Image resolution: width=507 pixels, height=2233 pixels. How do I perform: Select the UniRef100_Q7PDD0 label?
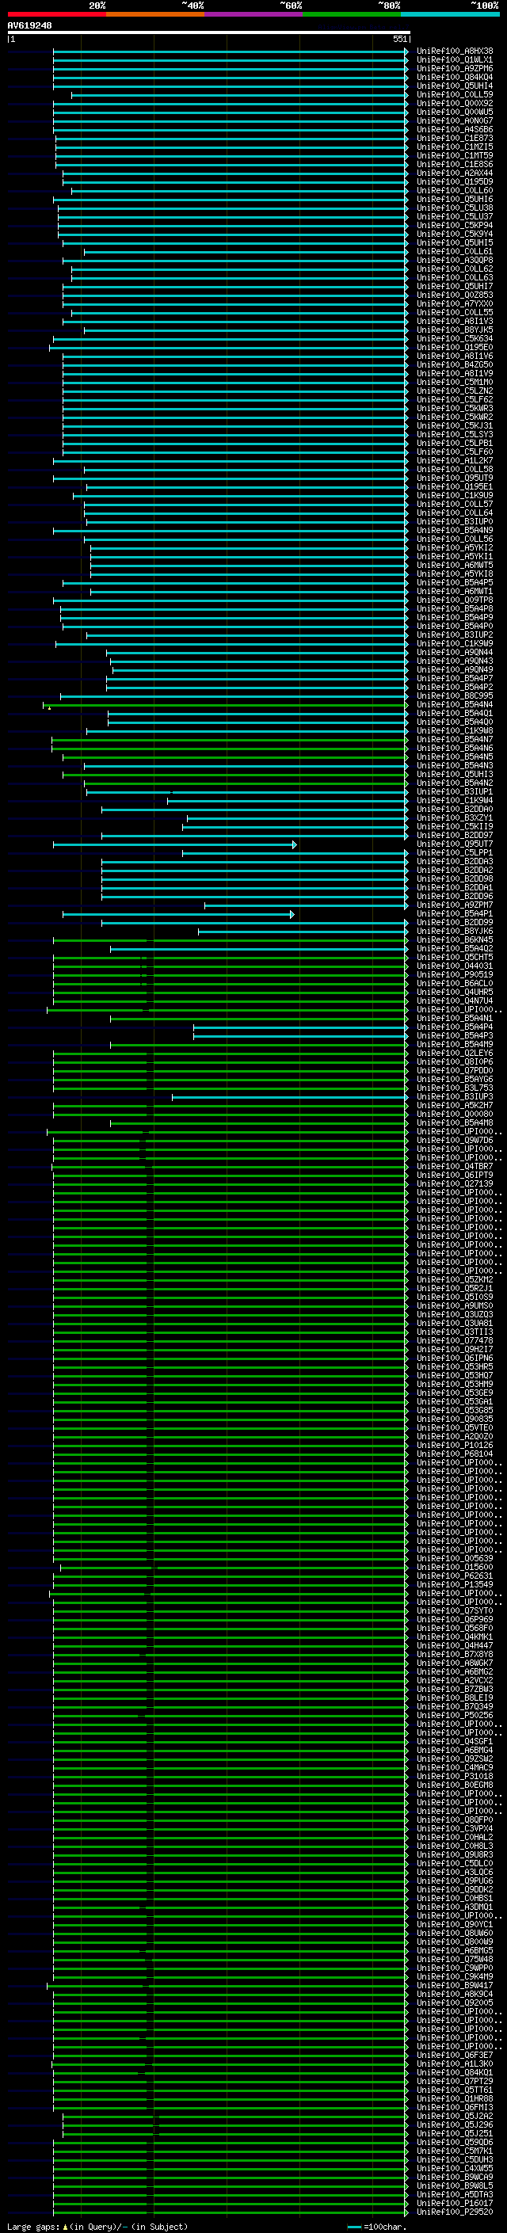455,1071
